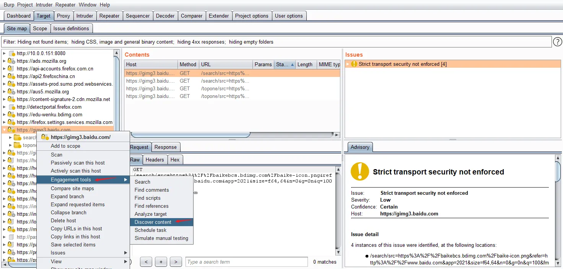
Task: Open the Issues submenu arrow in context menu
Action: click(125, 253)
